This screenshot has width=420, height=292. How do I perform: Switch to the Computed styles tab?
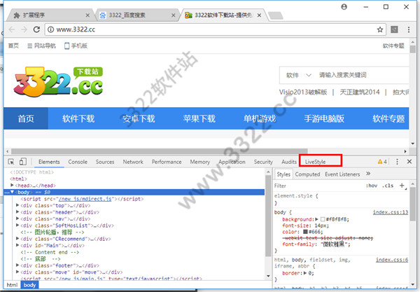(307, 174)
